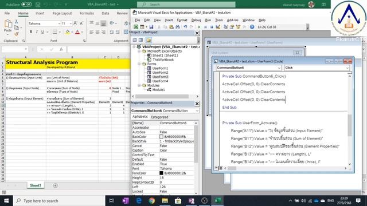Open the Excel Page Layout ribbon tab
Image resolution: width=367 pixels, height=206 pixels.
(x=62, y=13)
